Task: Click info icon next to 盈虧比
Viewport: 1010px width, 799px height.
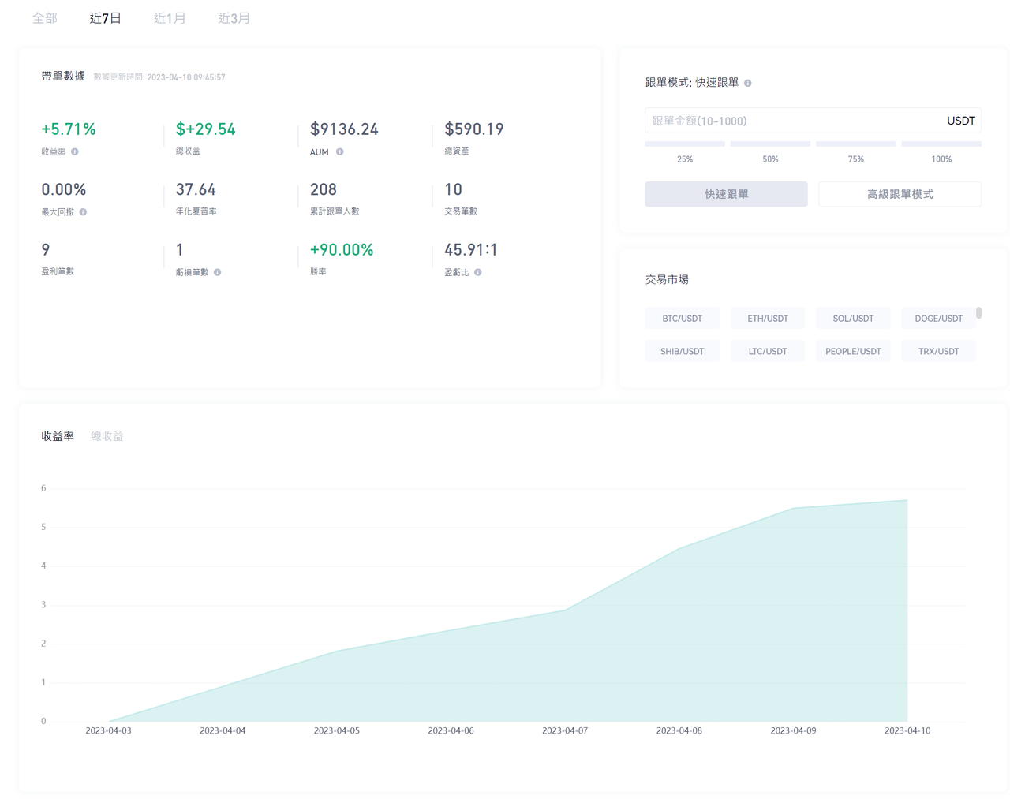Action: [x=478, y=272]
